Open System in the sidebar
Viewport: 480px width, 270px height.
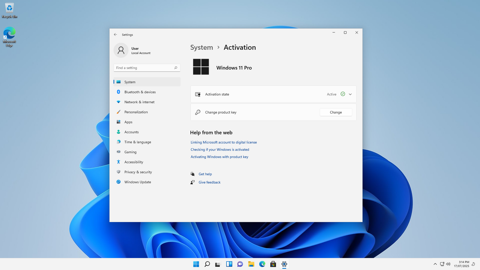point(147,82)
